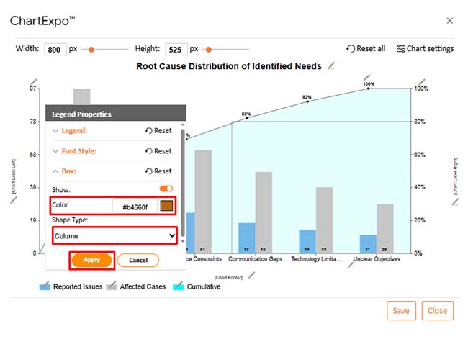The height and width of the screenshot is (339, 468).
Task: Click the edit pencil beside the right chart label
Action: (454, 202)
